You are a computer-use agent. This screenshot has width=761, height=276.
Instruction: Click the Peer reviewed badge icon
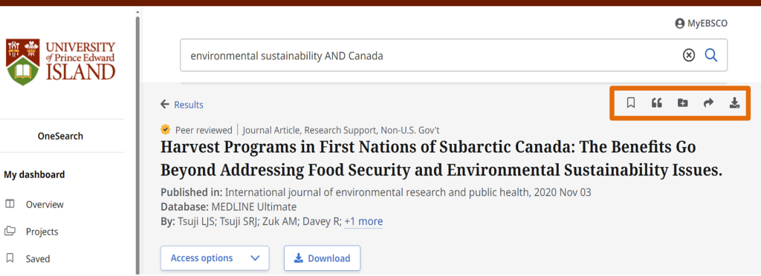coord(166,129)
